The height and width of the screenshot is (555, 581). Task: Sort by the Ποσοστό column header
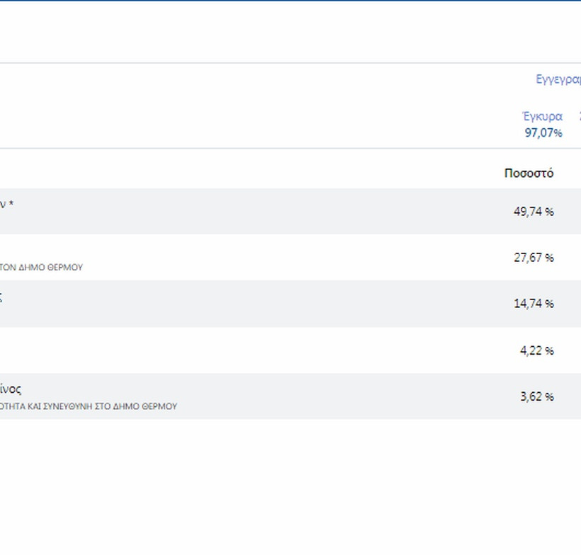(529, 173)
